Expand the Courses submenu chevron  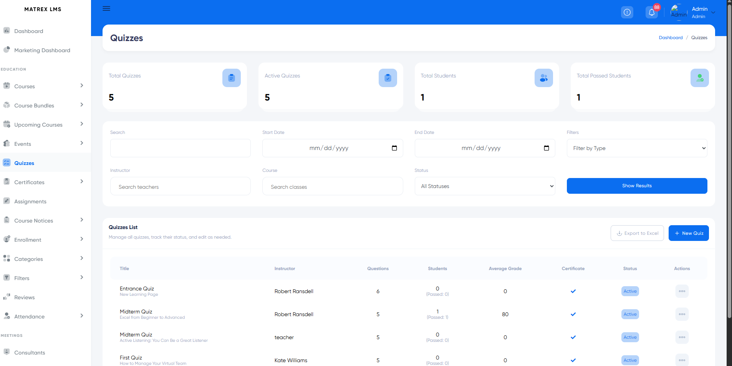(x=81, y=86)
